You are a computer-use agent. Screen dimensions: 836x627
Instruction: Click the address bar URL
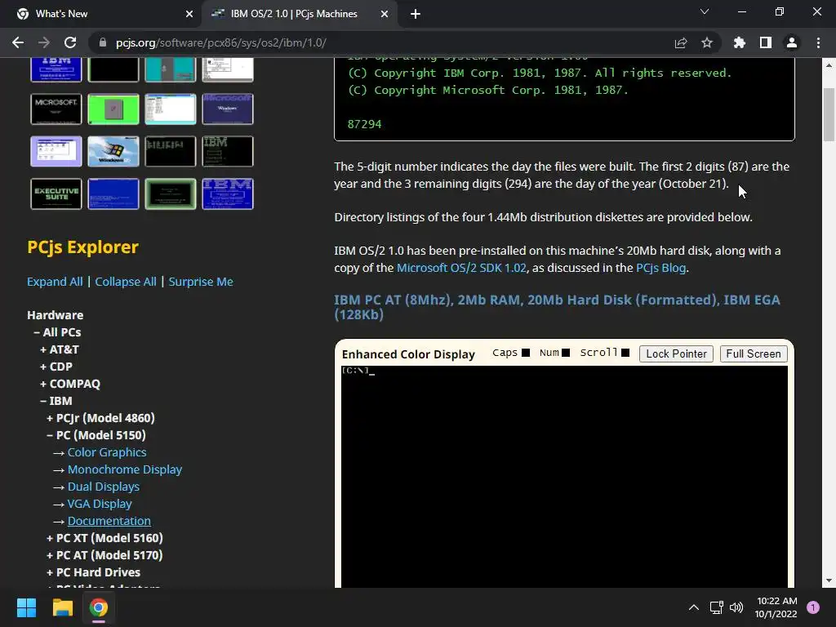tap(220, 42)
